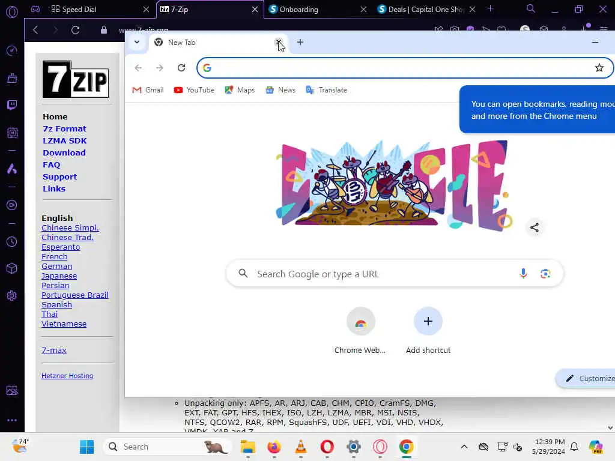Click Search Google or type a URL box
The height and width of the screenshot is (461, 615).
395,274
